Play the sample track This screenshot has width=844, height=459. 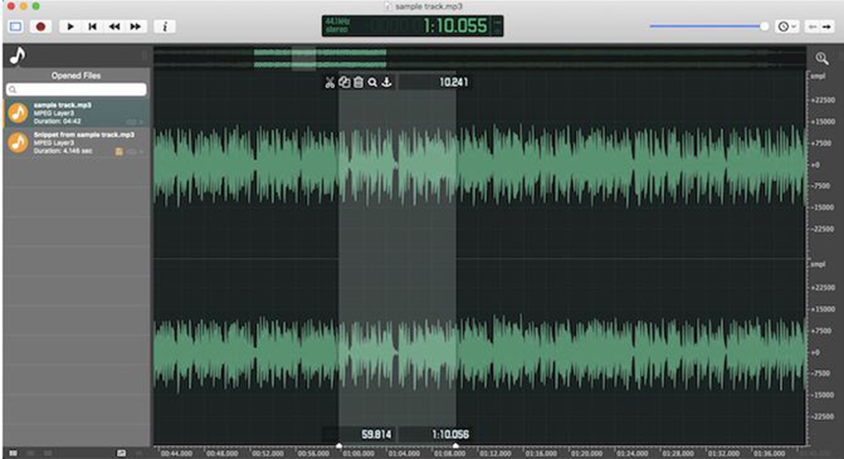[70, 26]
